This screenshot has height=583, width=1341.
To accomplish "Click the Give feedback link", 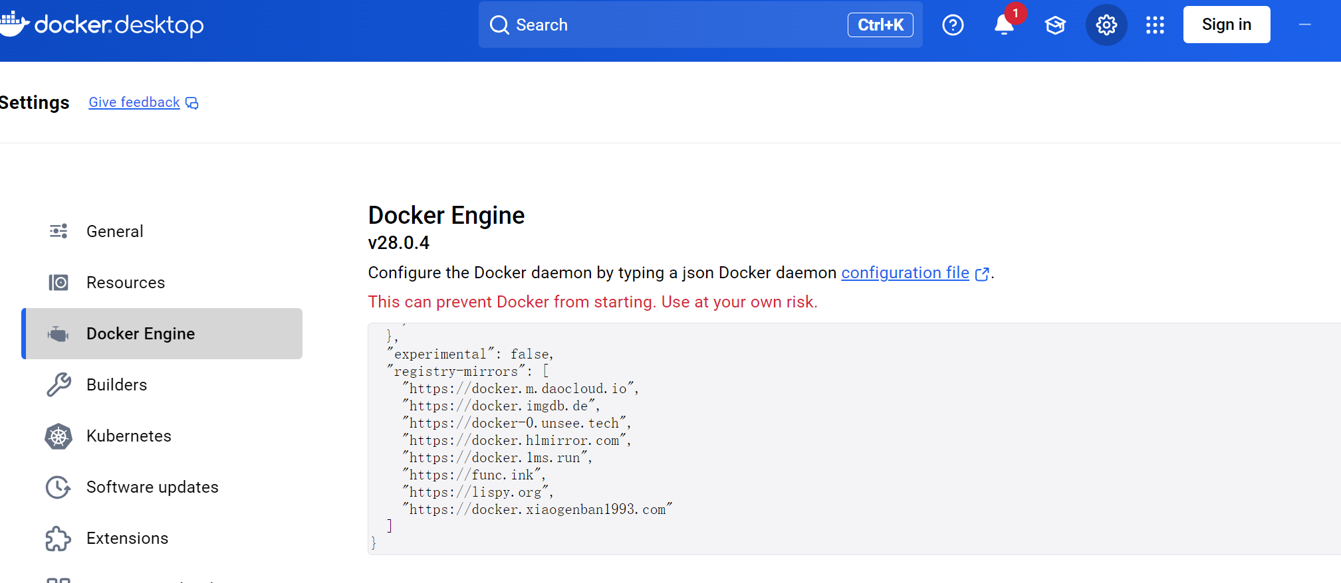I will click(134, 102).
